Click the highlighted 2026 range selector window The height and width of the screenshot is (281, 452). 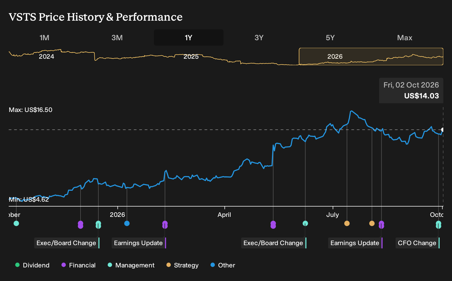click(371, 57)
